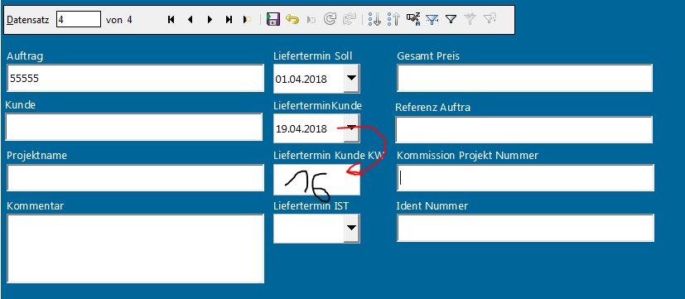Go to the next record

(x=210, y=20)
